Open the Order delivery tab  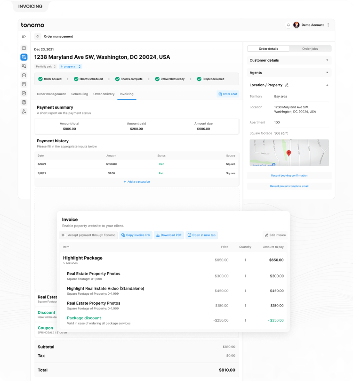pos(104,94)
